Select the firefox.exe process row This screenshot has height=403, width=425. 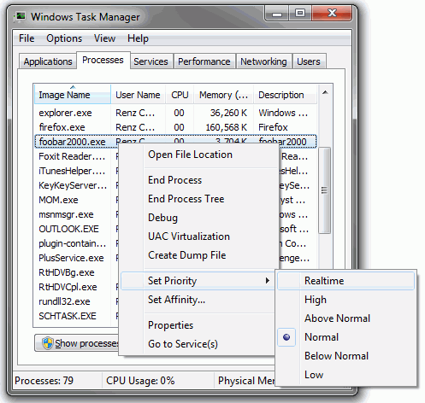pyautogui.click(x=175, y=127)
